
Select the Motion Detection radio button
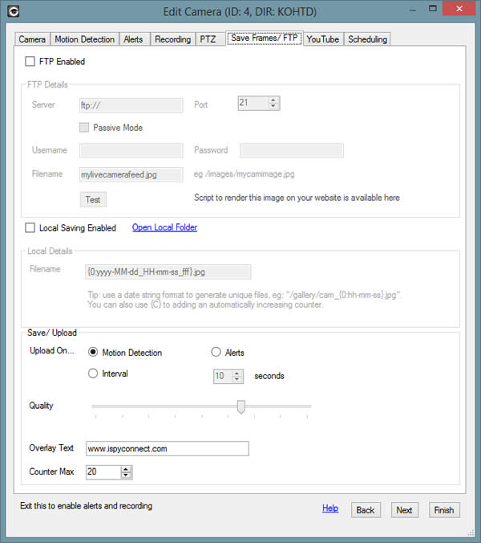pos(94,353)
